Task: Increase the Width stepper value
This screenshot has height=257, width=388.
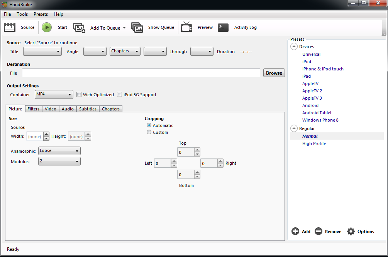Action: (46, 134)
